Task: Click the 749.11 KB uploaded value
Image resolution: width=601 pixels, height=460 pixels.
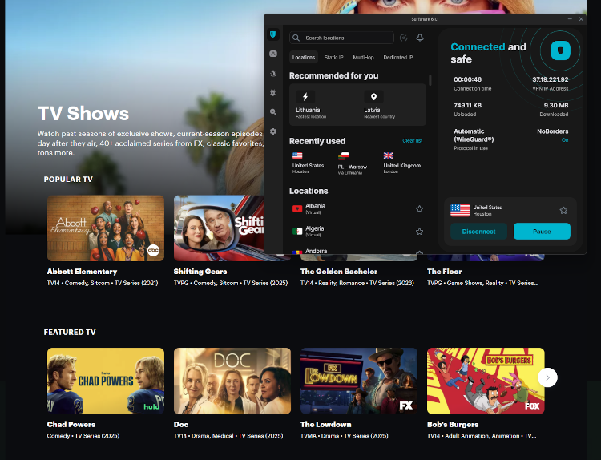Action: pos(468,105)
